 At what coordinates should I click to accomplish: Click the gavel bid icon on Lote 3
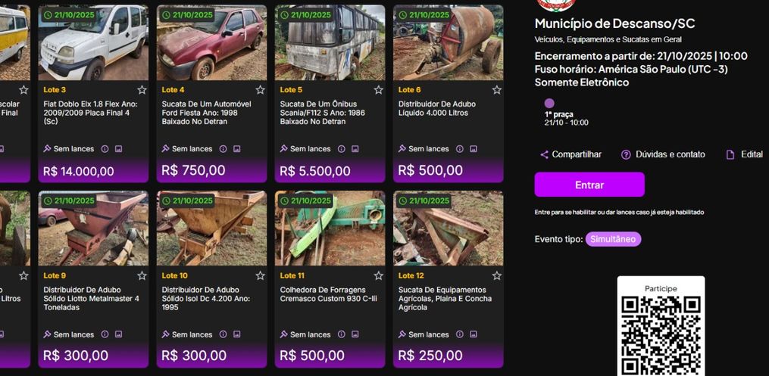[47, 149]
